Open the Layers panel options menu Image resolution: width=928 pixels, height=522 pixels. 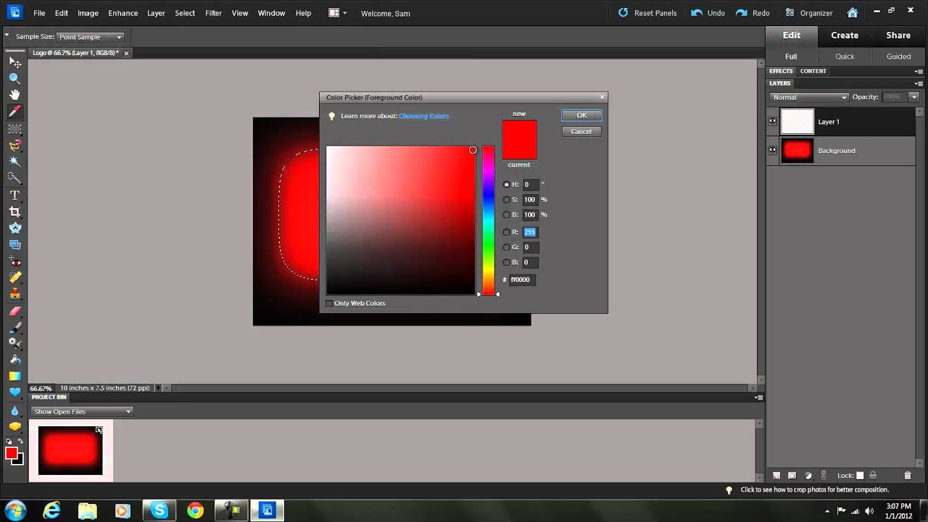[919, 83]
